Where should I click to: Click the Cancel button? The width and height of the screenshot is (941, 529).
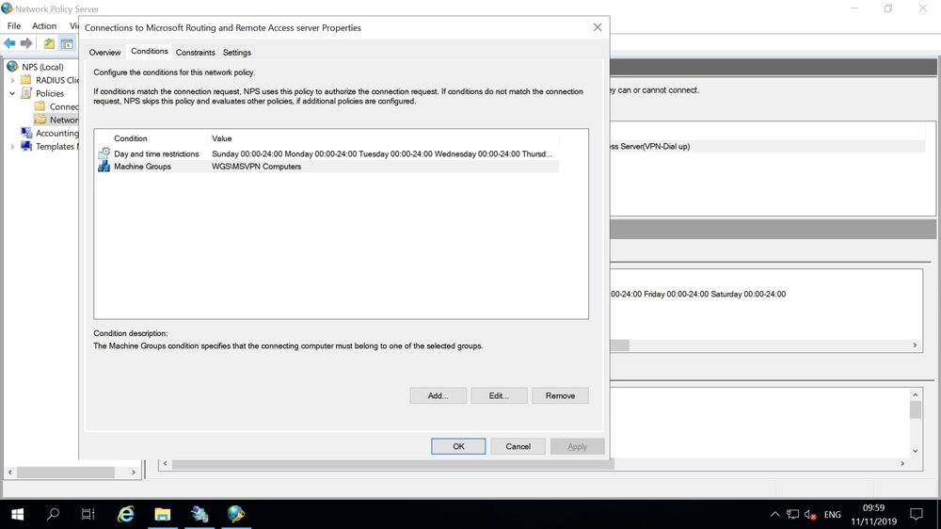pyautogui.click(x=518, y=446)
